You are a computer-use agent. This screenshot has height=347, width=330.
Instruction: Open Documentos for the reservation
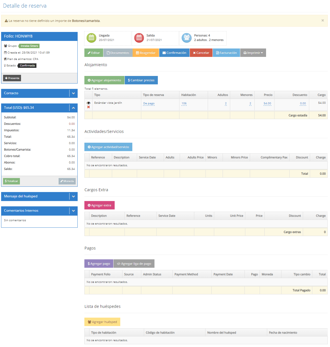[118, 53]
